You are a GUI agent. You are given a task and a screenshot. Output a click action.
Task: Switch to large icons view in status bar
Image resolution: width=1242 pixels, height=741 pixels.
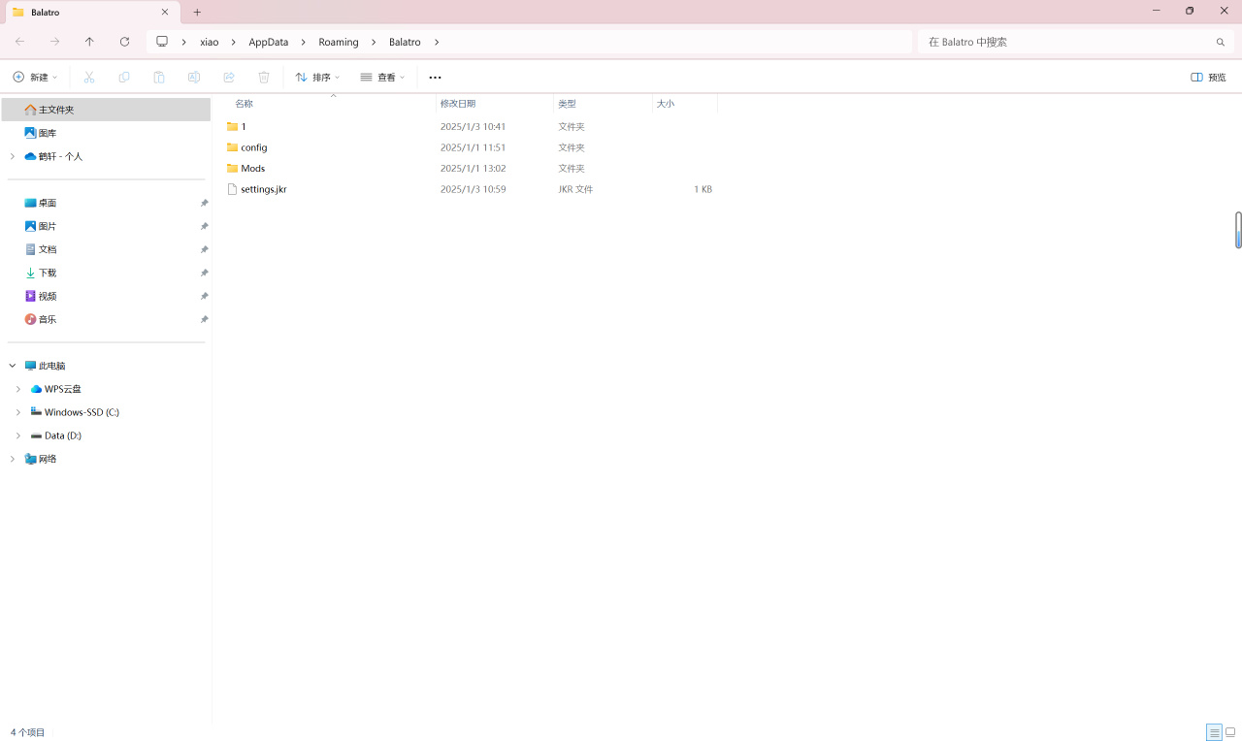click(1230, 732)
